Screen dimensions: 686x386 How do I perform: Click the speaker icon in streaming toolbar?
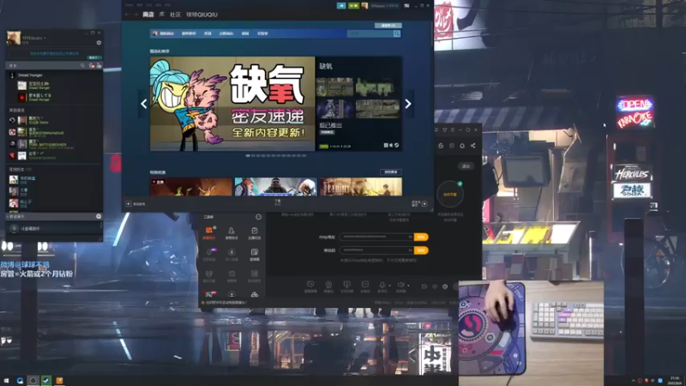(400, 285)
